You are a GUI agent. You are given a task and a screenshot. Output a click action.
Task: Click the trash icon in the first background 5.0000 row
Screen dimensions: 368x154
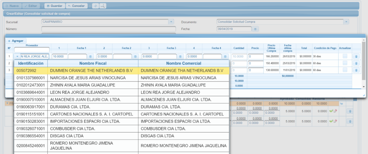click(x=350, y=111)
